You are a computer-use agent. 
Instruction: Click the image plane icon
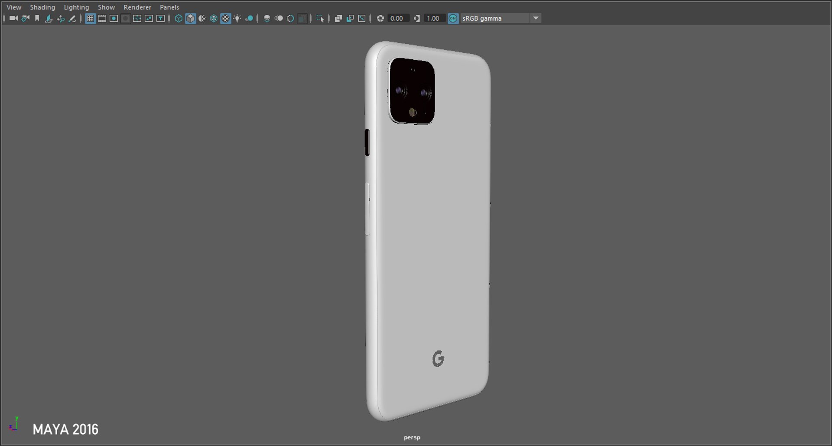point(49,18)
